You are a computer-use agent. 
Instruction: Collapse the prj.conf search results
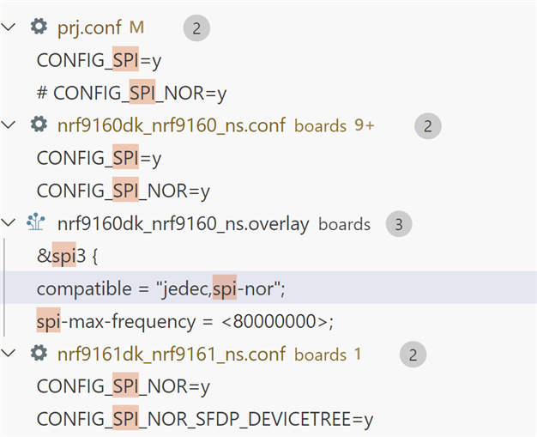9,27
